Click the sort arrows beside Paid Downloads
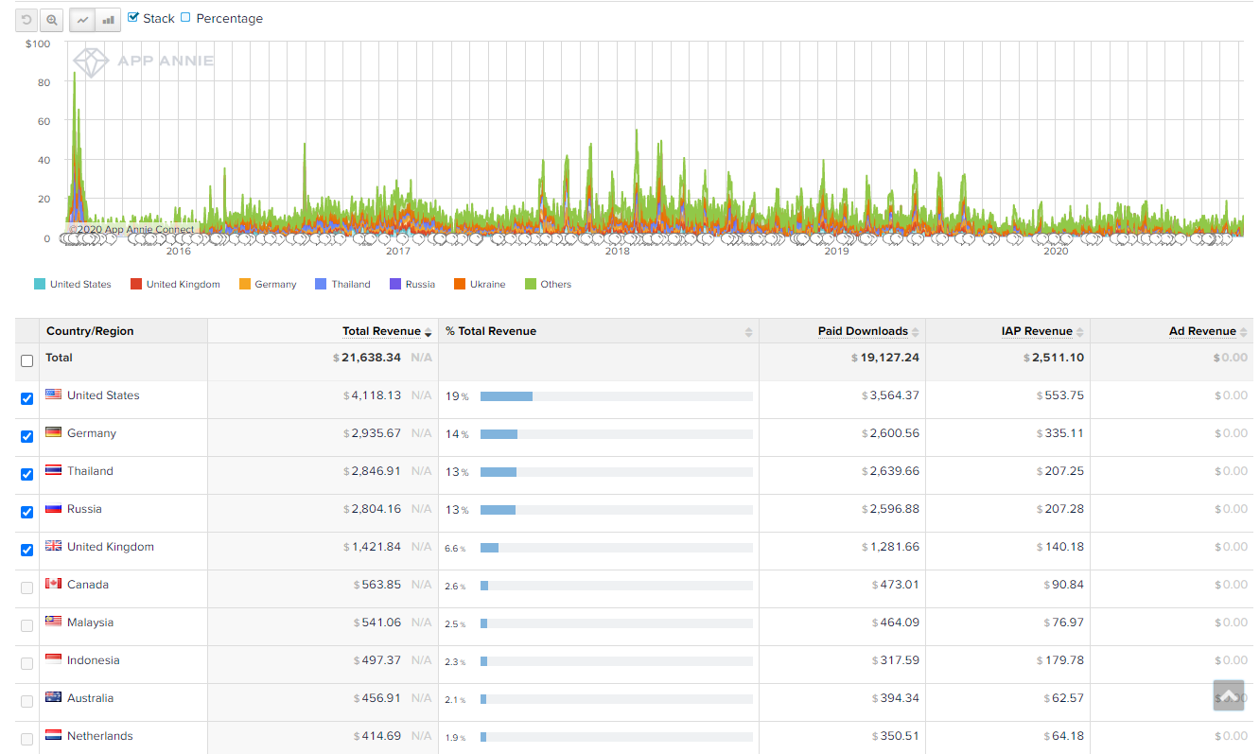 point(916,332)
